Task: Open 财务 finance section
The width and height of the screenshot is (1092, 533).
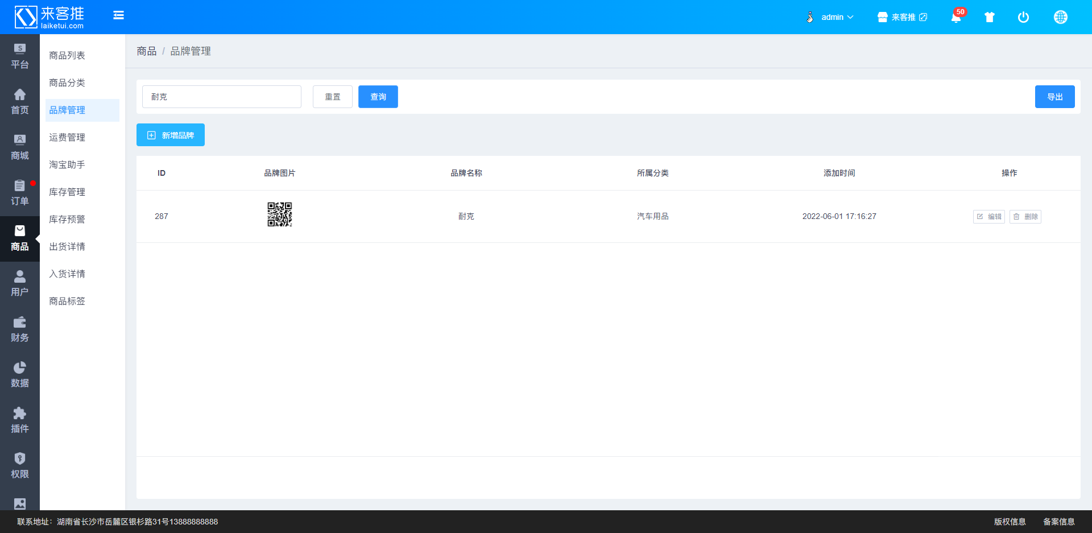Action: tap(20, 330)
